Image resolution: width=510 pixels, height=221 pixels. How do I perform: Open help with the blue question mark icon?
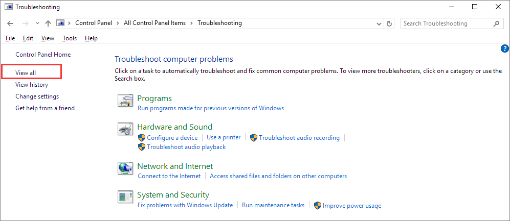pyautogui.click(x=505, y=48)
